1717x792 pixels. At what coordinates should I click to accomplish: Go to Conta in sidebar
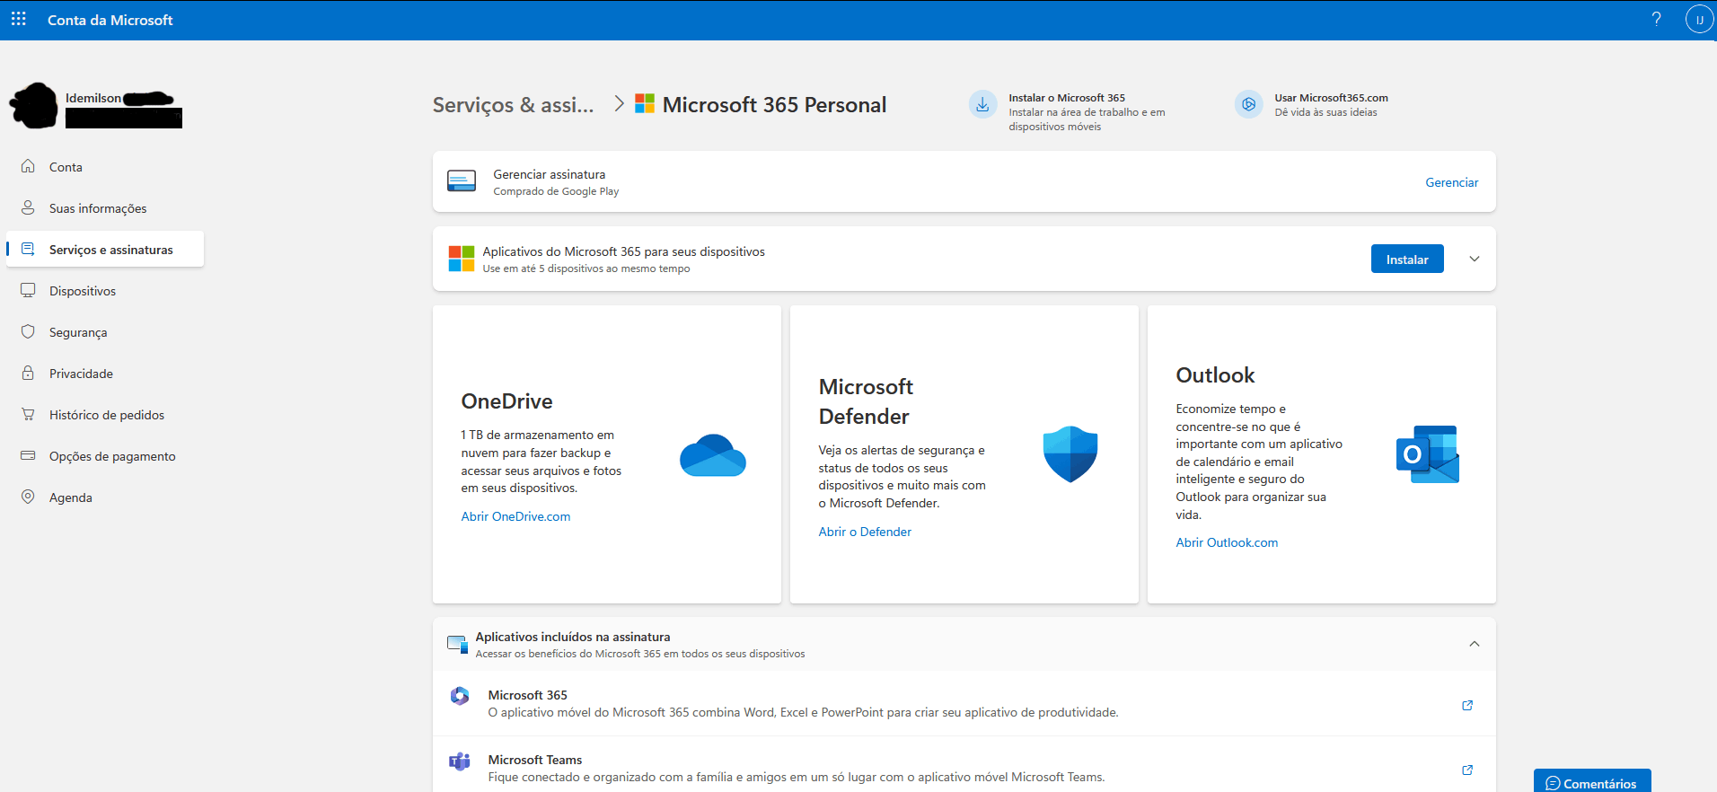pyautogui.click(x=66, y=167)
